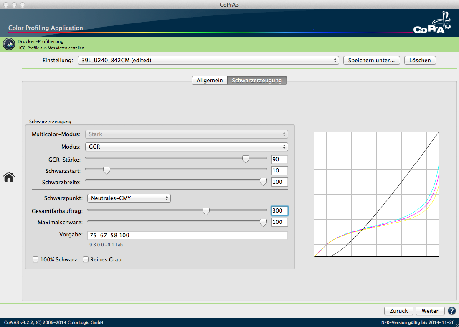Click the Speichern unter button
The image size is (459, 327).
click(371, 60)
